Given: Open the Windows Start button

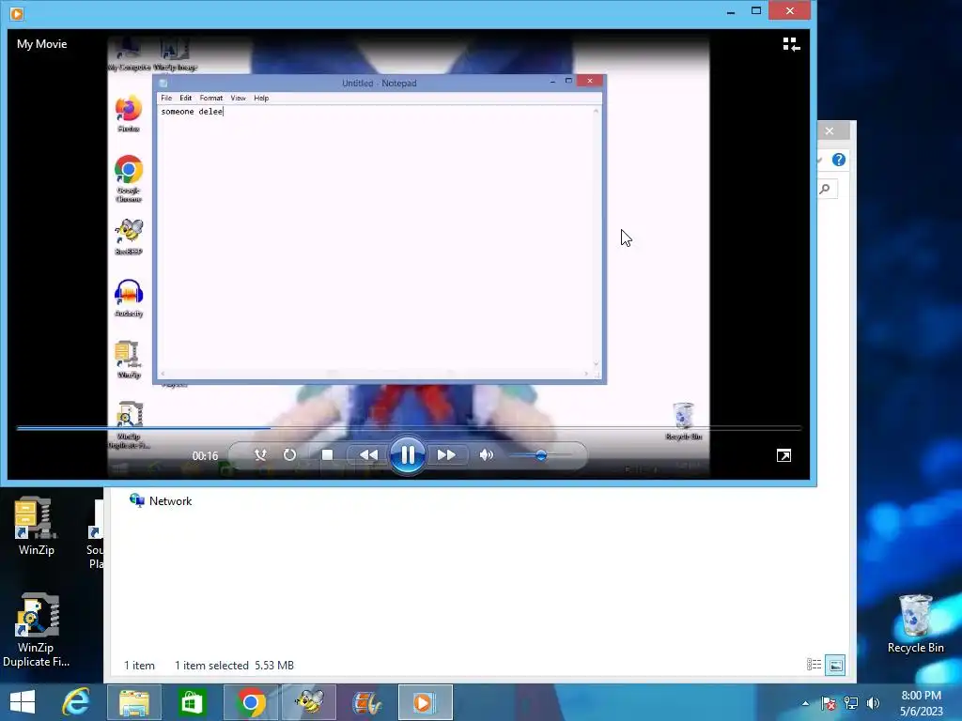Looking at the screenshot, I should (x=23, y=702).
